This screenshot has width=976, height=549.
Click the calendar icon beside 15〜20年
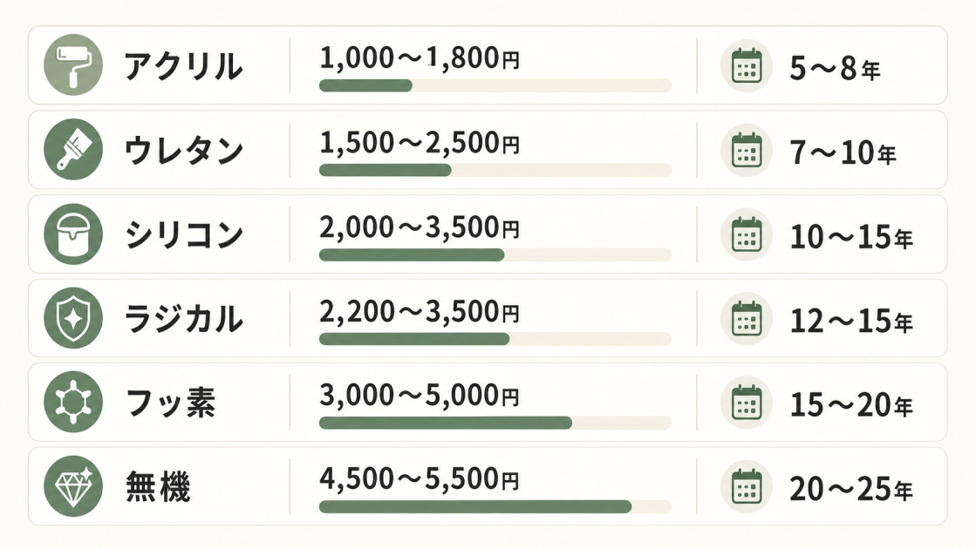(747, 403)
